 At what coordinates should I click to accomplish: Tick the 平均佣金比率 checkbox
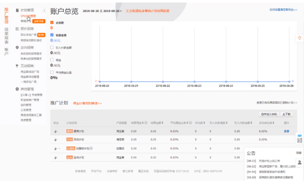(52, 72)
